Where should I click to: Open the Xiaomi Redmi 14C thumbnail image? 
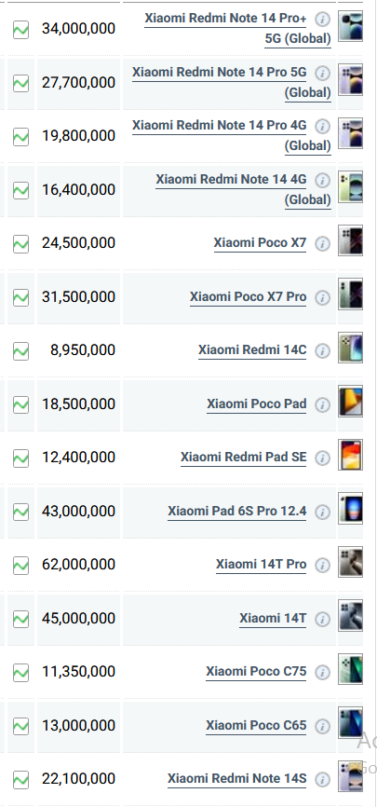pyautogui.click(x=350, y=348)
